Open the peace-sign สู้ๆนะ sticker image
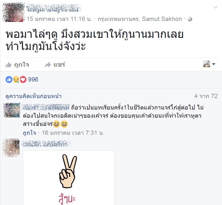 [x=69, y=178]
